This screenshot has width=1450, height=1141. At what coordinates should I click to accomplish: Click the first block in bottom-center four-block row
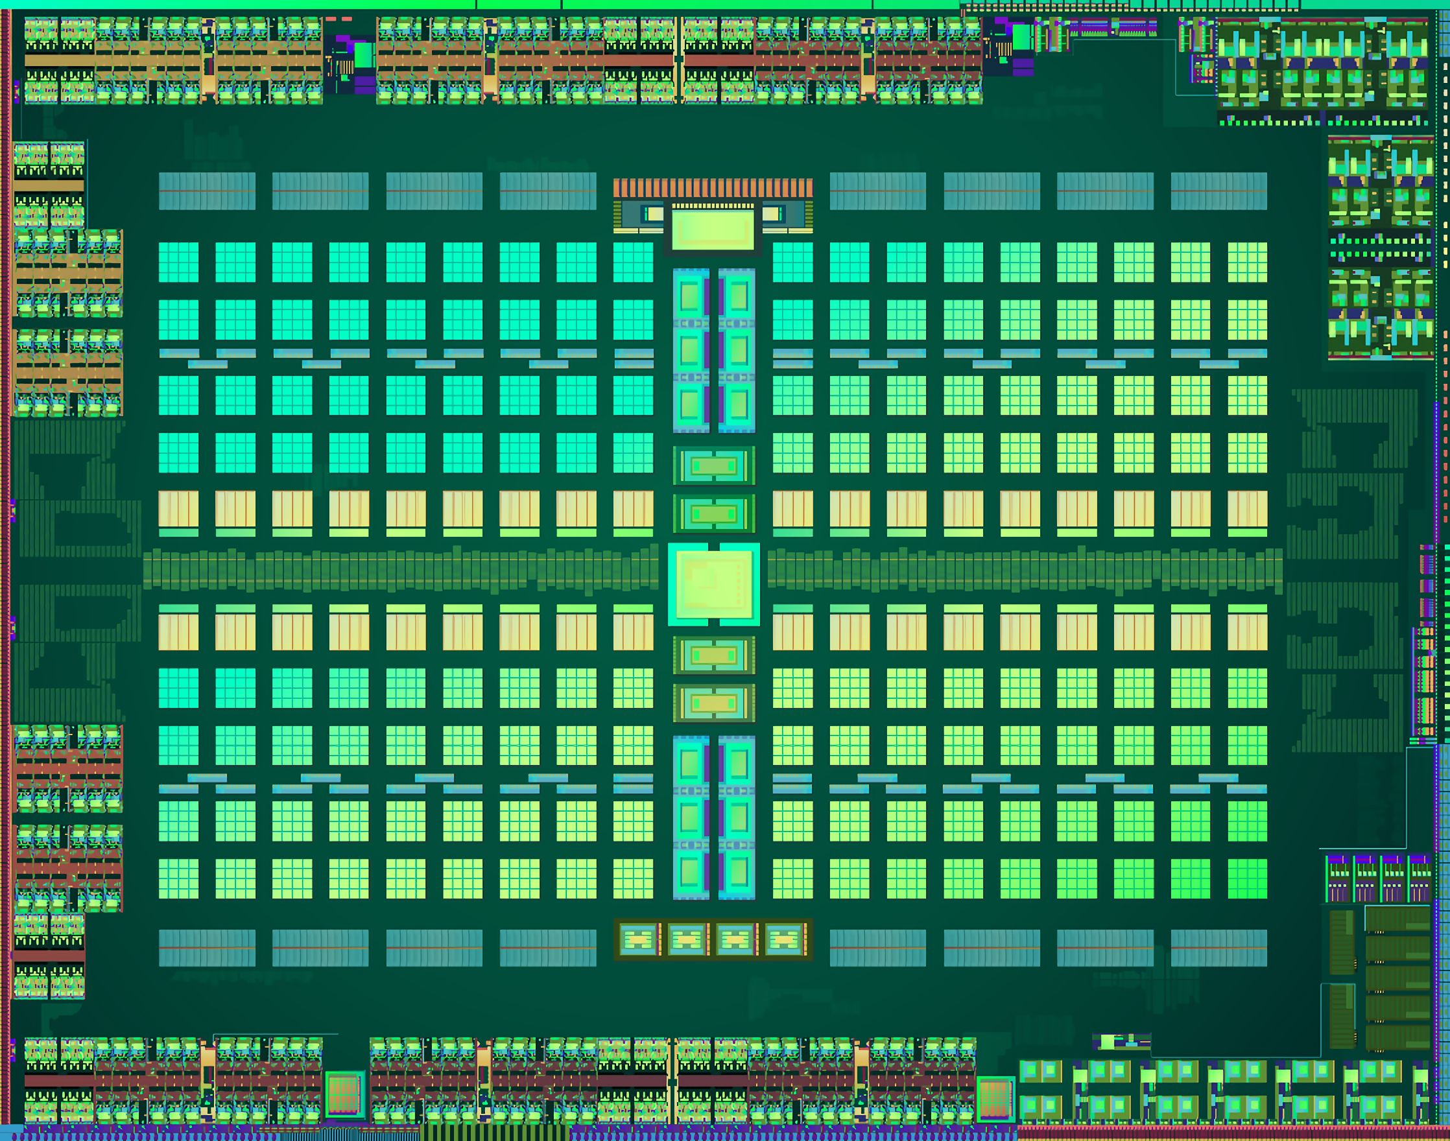pyautogui.click(x=638, y=940)
